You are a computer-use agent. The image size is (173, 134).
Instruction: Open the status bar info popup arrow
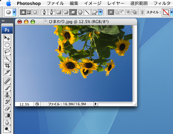tap(95, 104)
